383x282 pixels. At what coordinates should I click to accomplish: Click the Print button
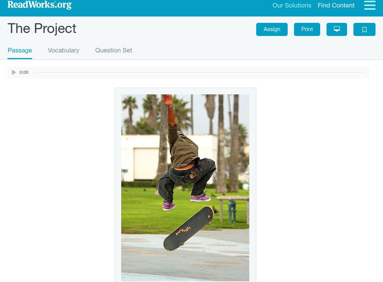pyautogui.click(x=307, y=29)
